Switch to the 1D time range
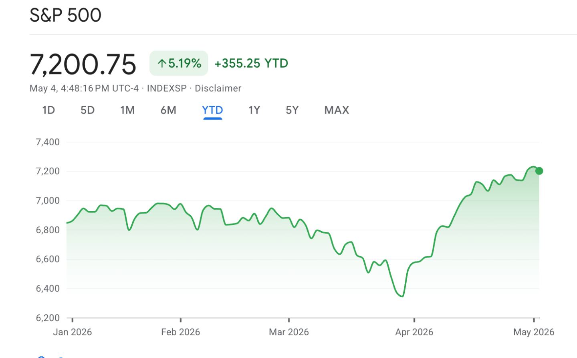577x358 pixels. point(48,110)
